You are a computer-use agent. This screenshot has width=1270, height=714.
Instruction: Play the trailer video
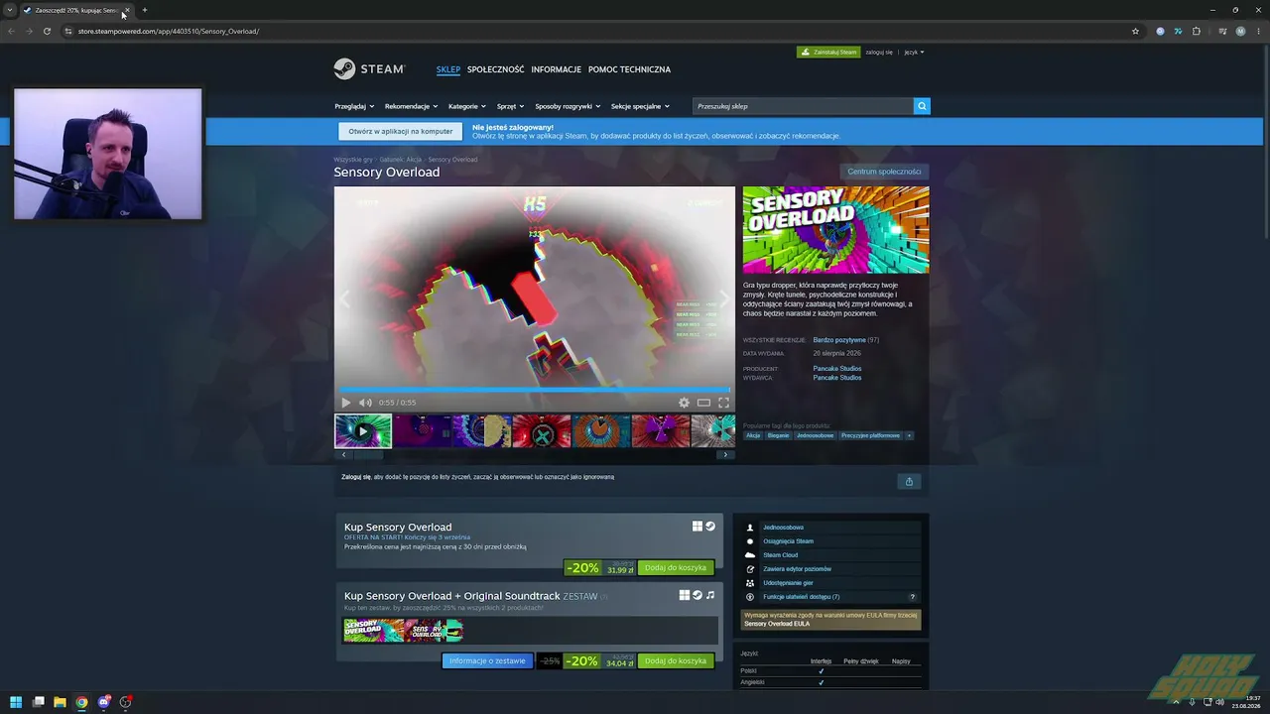click(345, 403)
